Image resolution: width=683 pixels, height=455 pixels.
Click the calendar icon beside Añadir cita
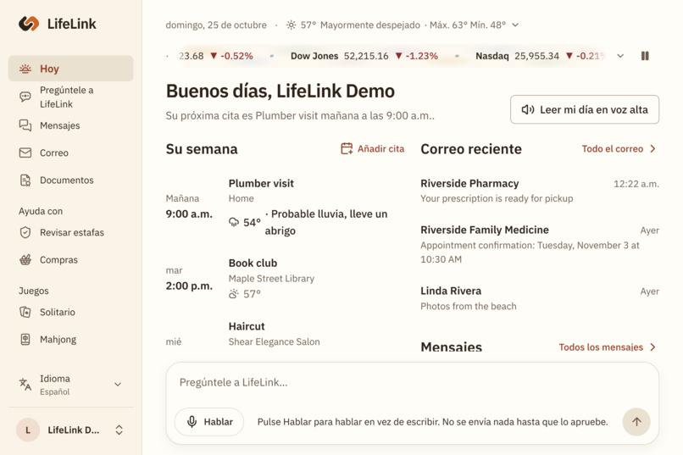tap(347, 149)
